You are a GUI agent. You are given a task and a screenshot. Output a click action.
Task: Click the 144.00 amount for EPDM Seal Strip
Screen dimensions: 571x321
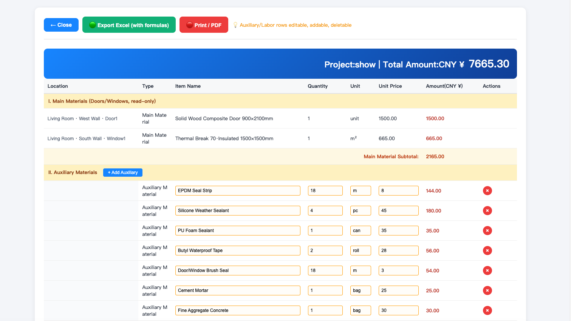coord(433,191)
